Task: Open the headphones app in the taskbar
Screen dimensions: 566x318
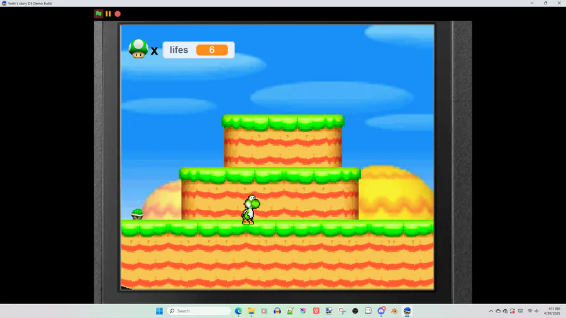Action: [277, 311]
